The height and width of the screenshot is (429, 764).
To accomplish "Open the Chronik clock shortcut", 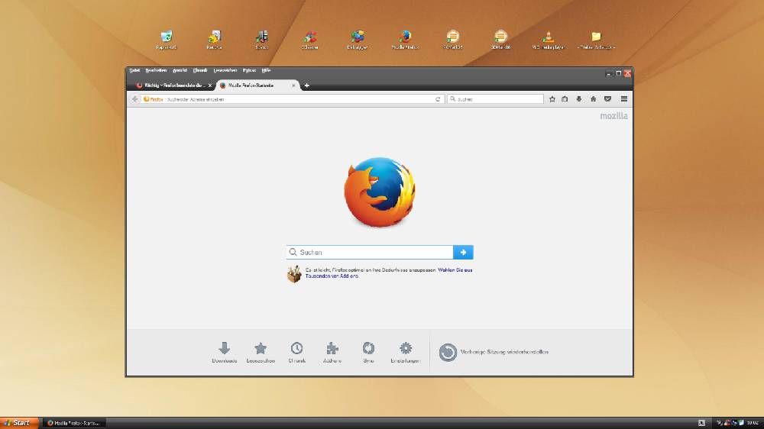I will point(296,352).
